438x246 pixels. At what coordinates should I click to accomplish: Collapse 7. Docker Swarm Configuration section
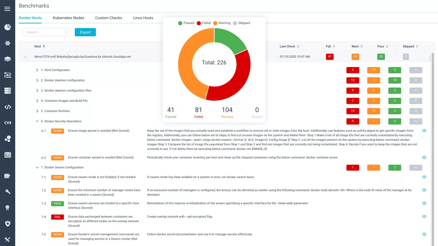pyautogui.click(x=37, y=167)
